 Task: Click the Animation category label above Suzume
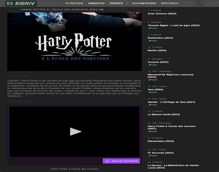tap(157, 59)
